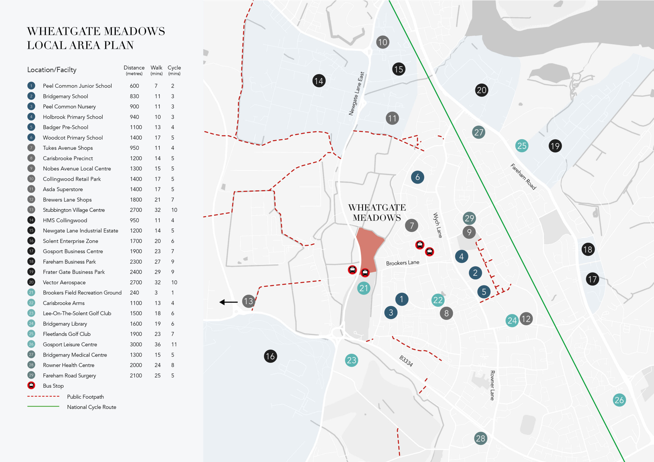Viewport: 654px width, 462px height.
Task: Click Gosport Leisure Centre legend entry
Action: (x=70, y=344)
